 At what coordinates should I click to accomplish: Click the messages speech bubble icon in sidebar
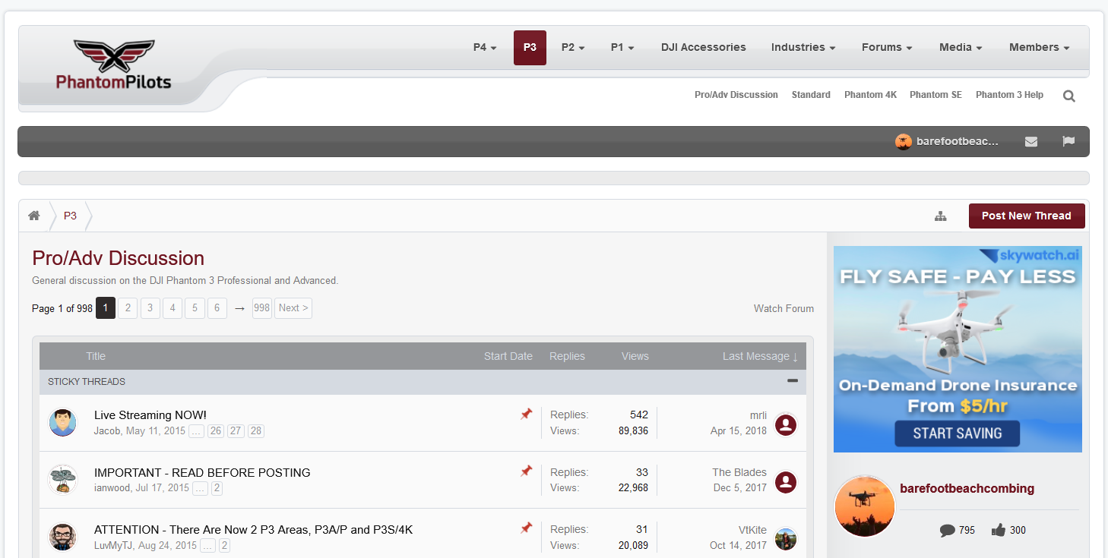click(x=947, y=531)
